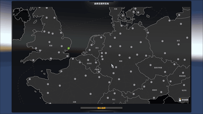Choose the city dot on Brittany's western tip

[x=29, y=79]
